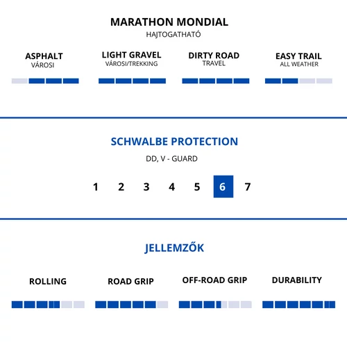The image size is (347, 347).
Task: Click the Schwalbe Protection heading
Action: [x=174, y=142]
